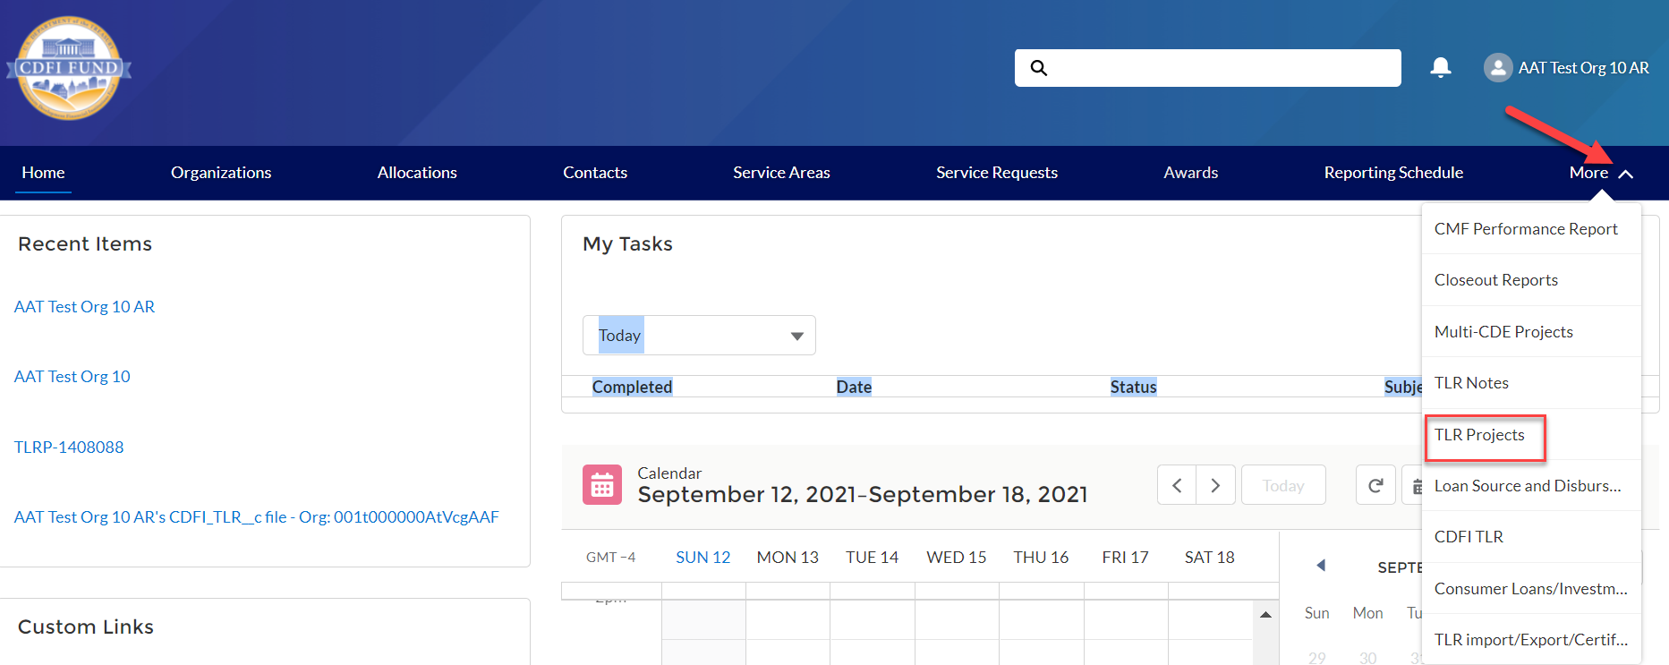Choose Closeout Reports in the dropdown

click(1496, 280)
